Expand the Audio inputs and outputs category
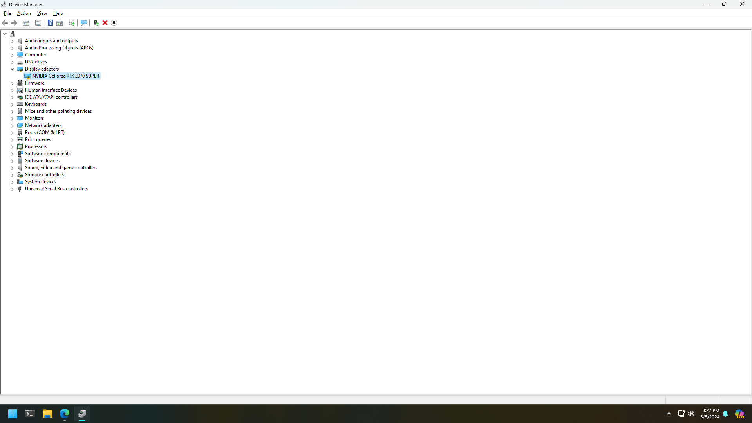 (x=11, y=40)
